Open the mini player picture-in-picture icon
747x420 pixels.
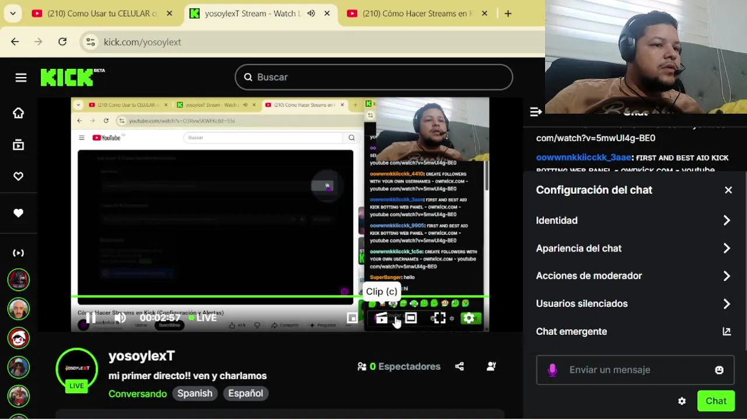352,318
